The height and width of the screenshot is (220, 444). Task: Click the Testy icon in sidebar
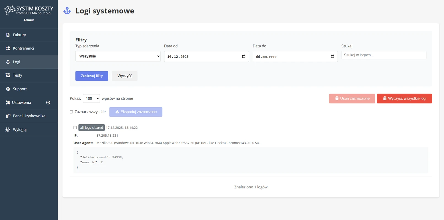point(8,75)
